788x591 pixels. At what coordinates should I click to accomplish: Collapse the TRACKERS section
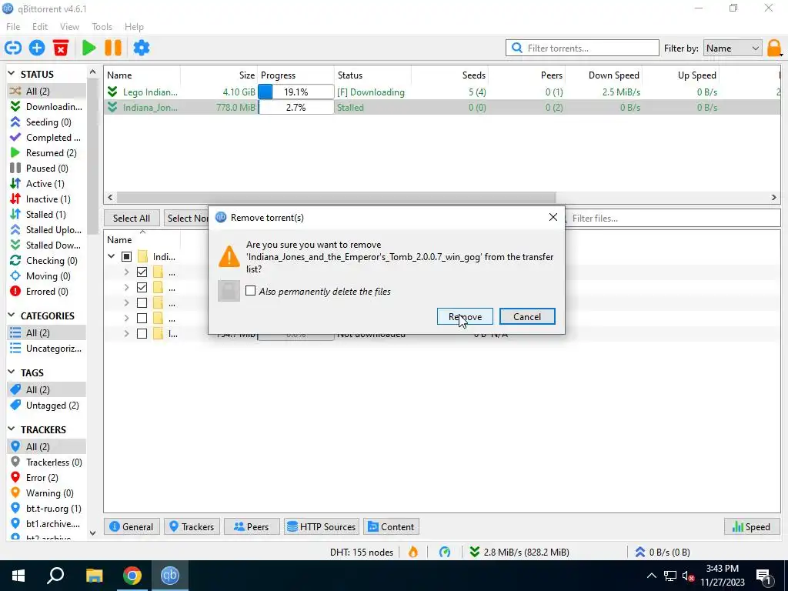(x=11, y=429)
